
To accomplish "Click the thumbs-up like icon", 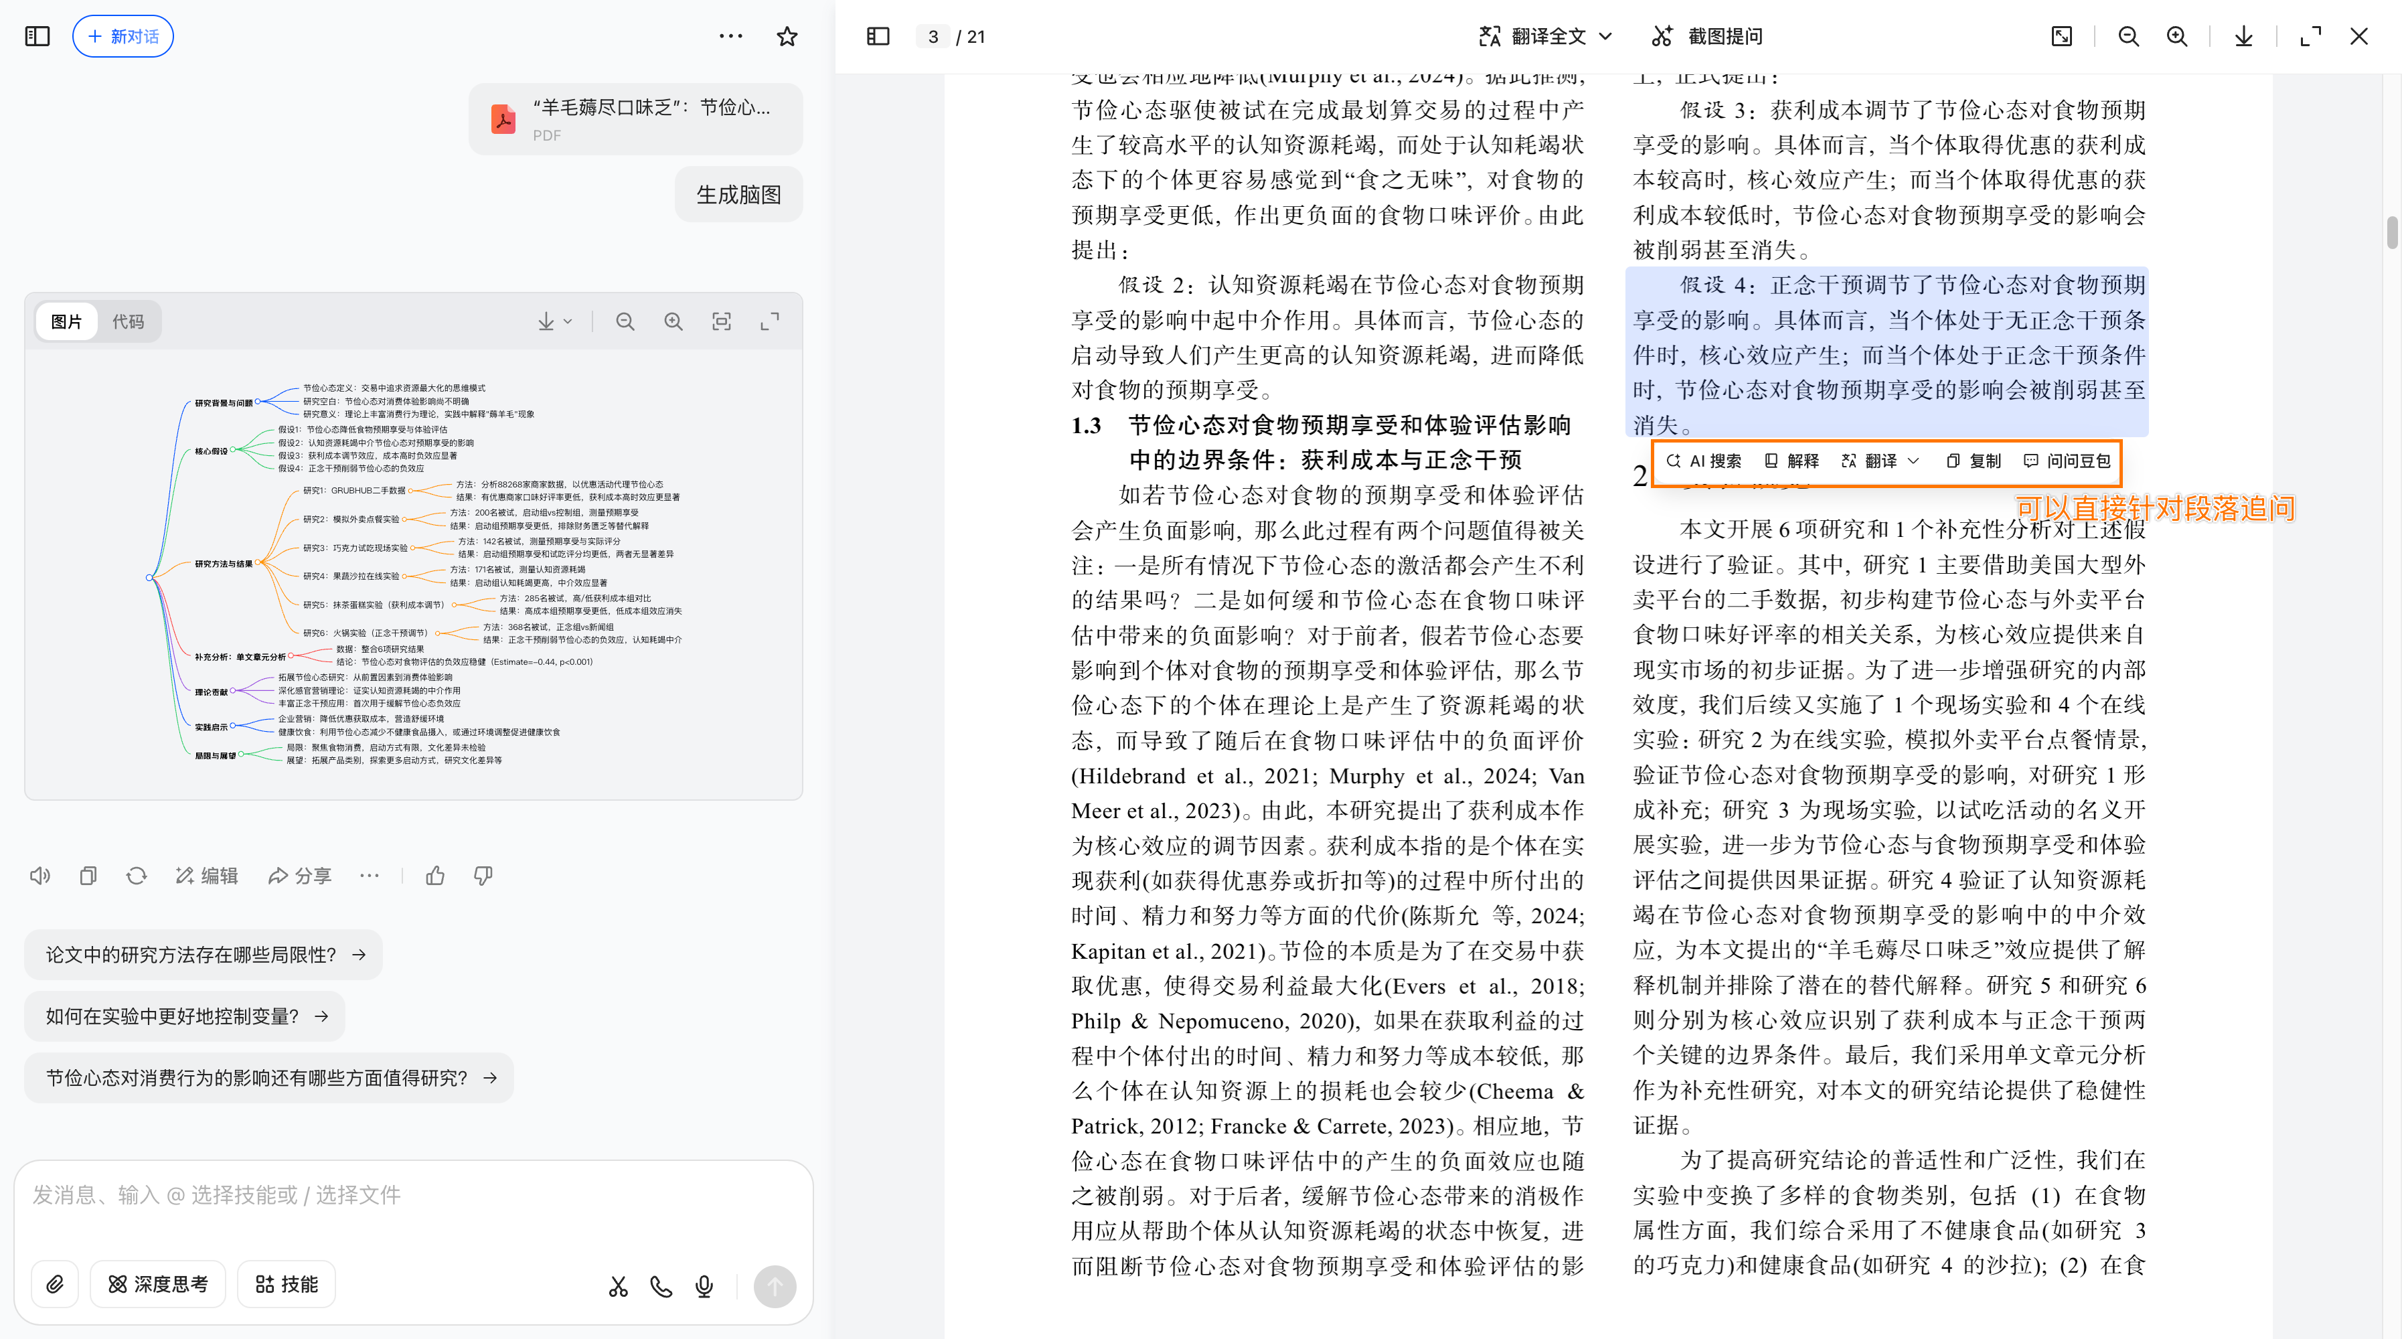I will click(x=434, y=876).
